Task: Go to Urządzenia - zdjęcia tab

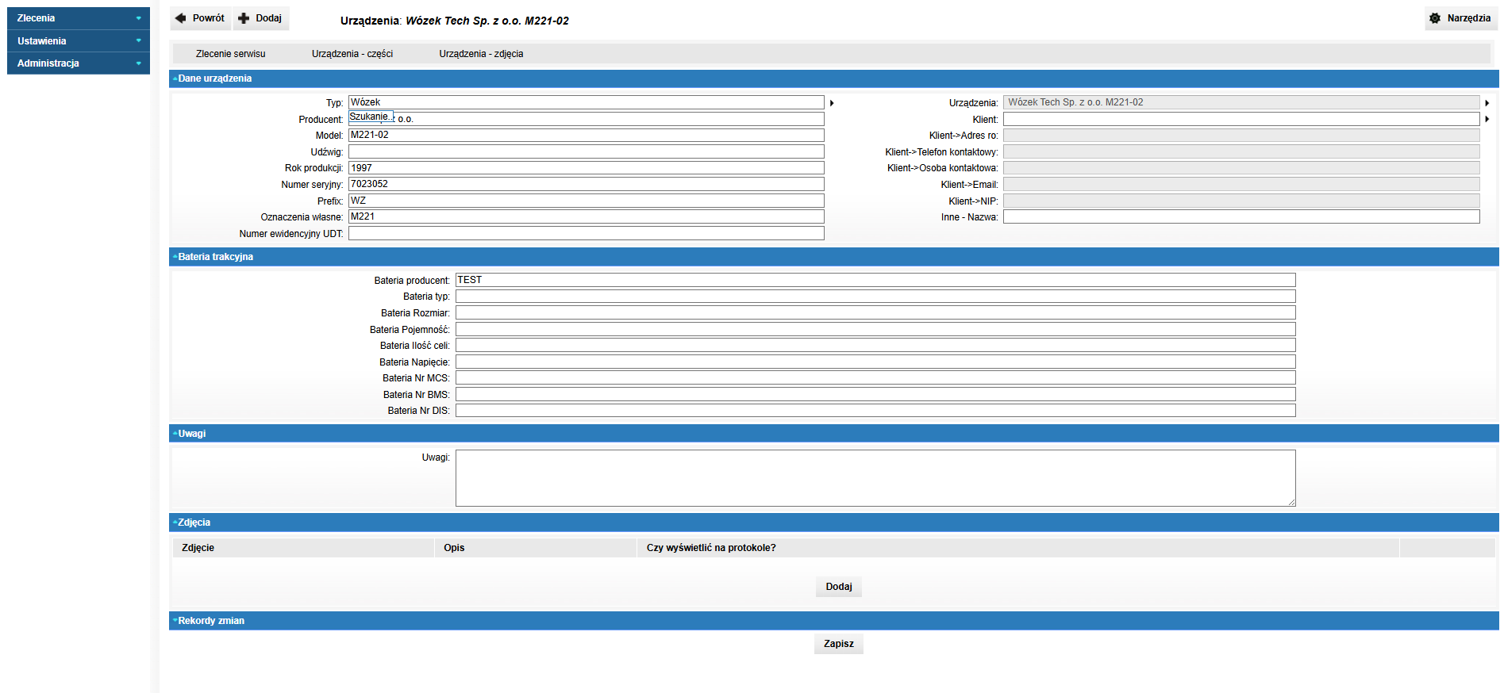Action: 481,54
